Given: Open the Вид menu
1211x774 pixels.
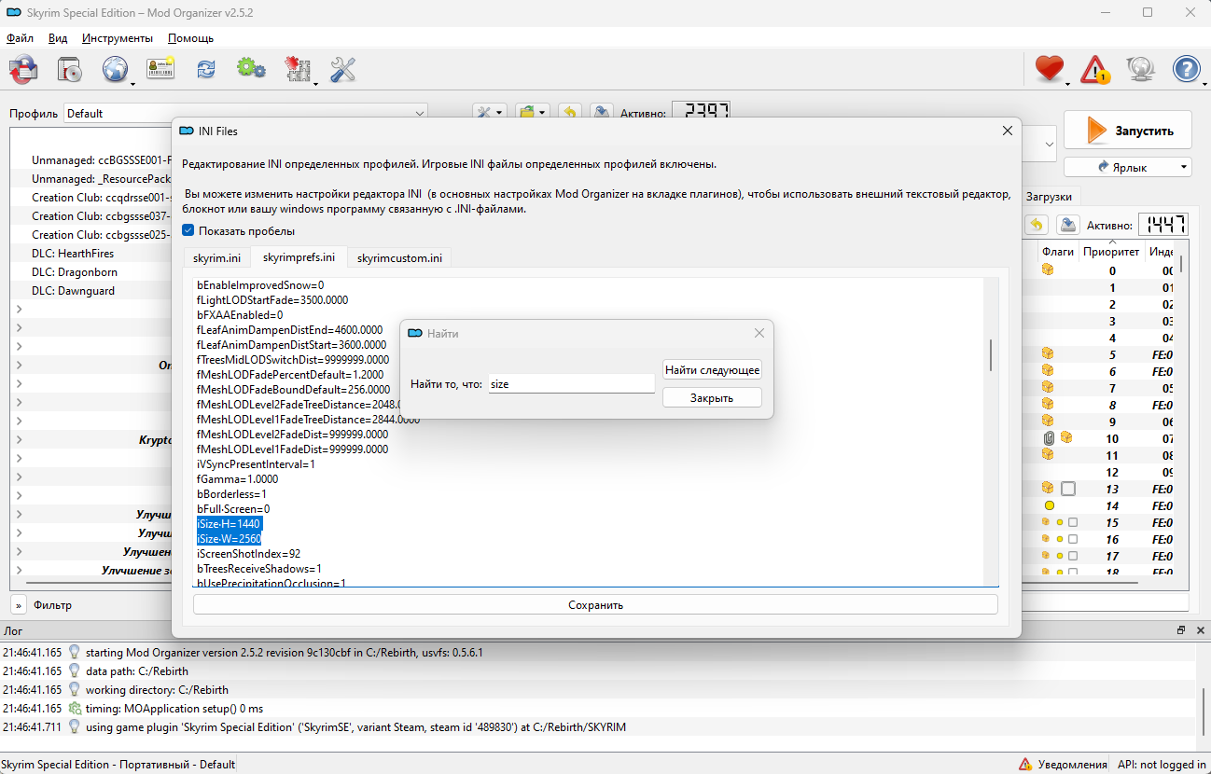Looking at the screenshot, I should pyautogui.click(x=58, y=38).
